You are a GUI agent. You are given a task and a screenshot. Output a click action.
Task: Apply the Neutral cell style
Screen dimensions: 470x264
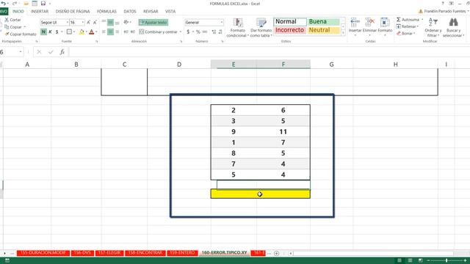[x=323, y=30]
